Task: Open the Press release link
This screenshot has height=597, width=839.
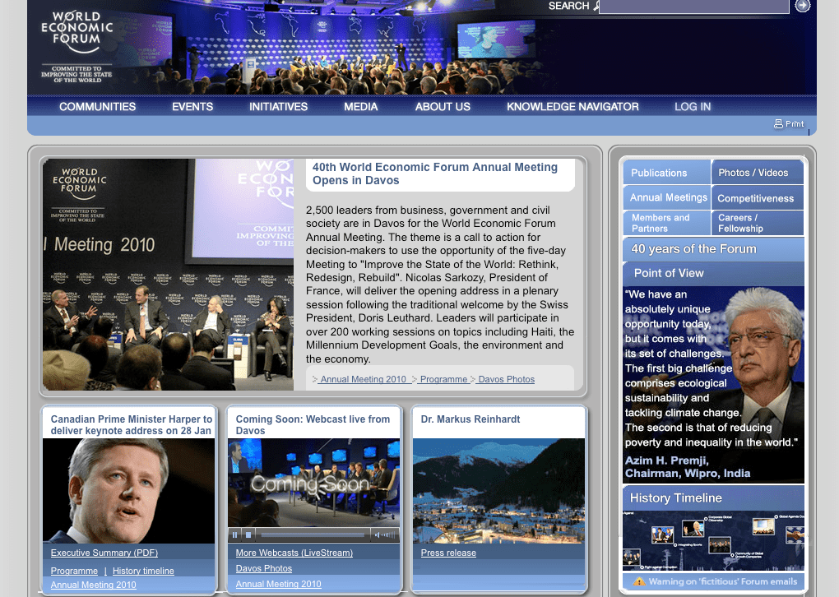Action: point(448,553)
